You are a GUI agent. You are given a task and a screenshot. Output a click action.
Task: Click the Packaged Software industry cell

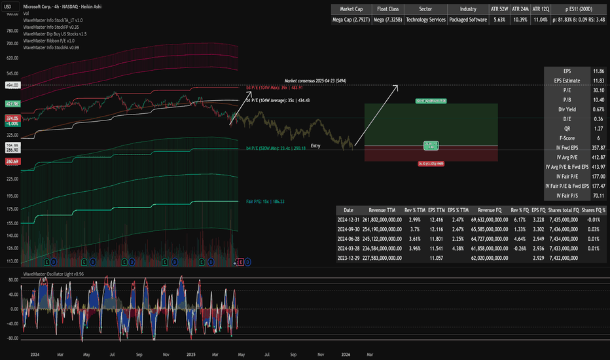pos(468,20)
